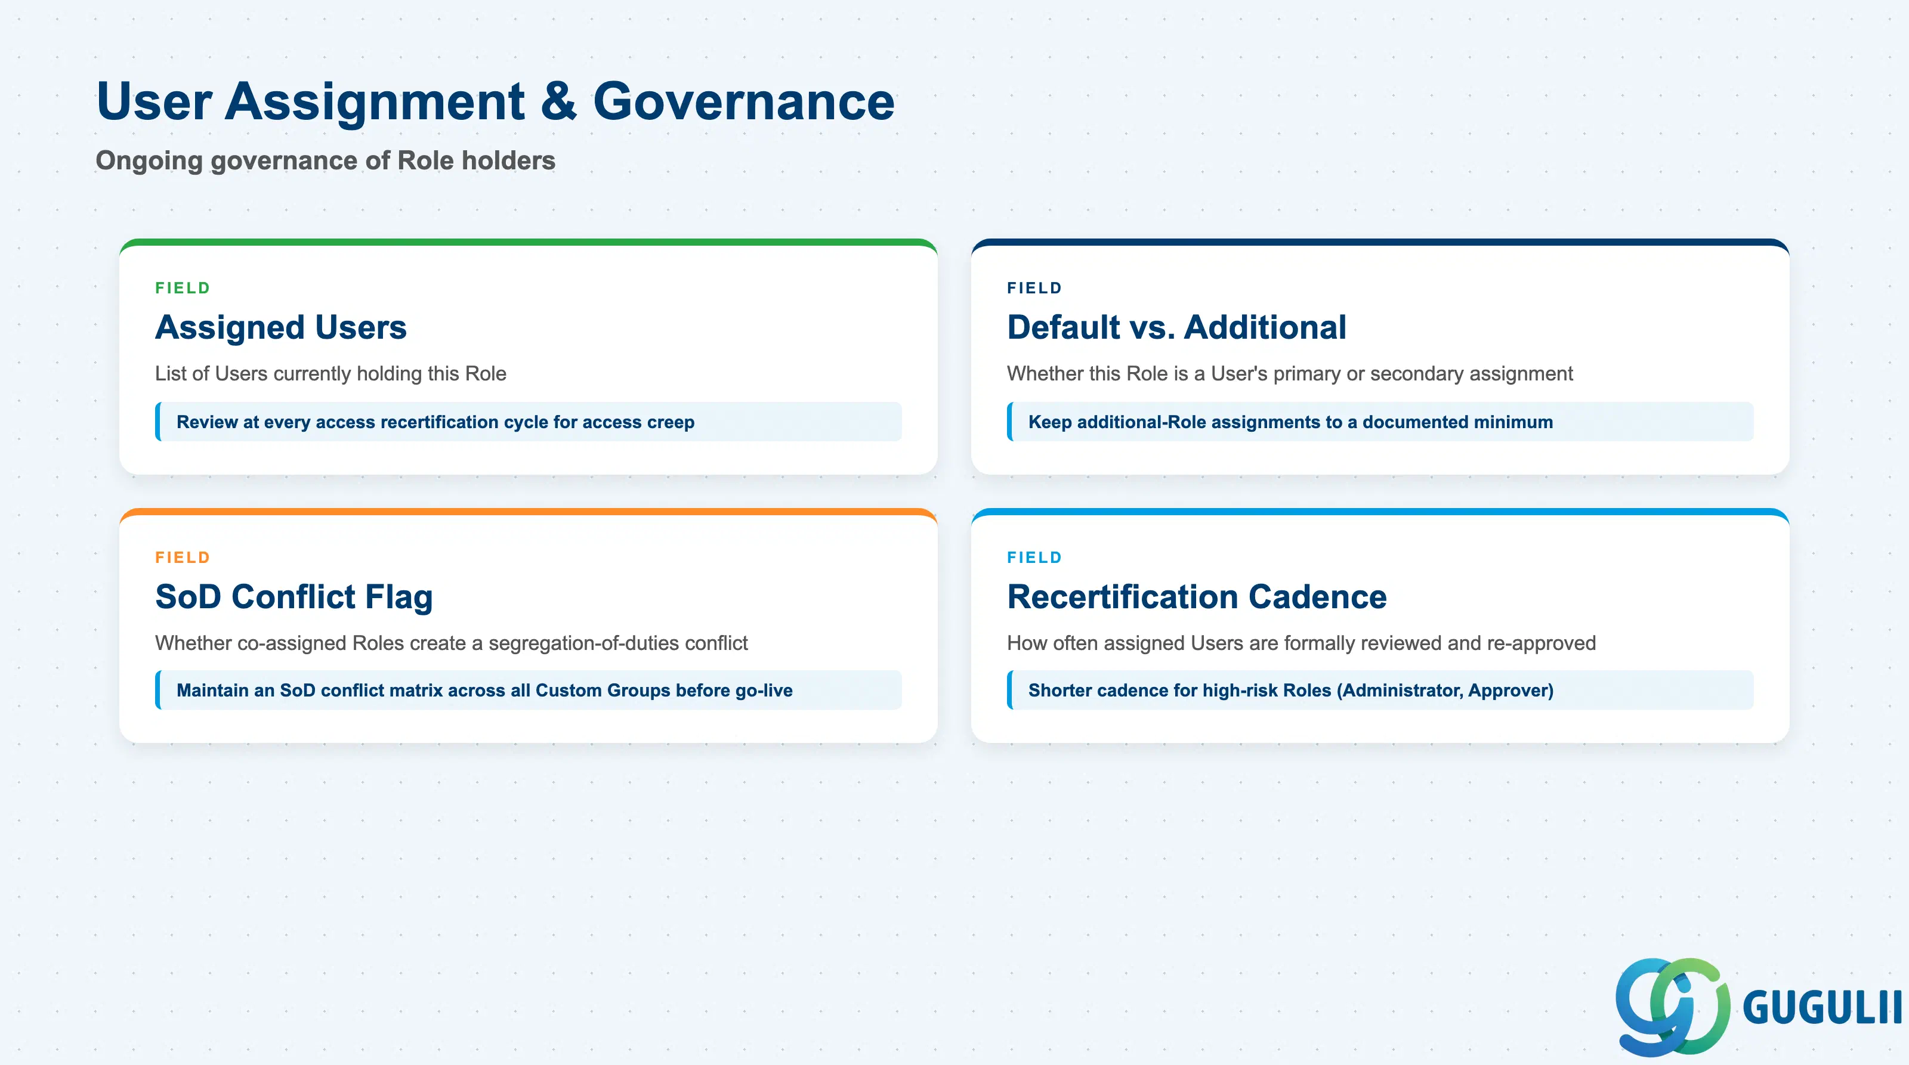Select the User Assignment & Governance title

pos(495,101)
